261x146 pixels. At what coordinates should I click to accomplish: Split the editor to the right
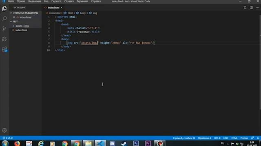click(251, 8)
